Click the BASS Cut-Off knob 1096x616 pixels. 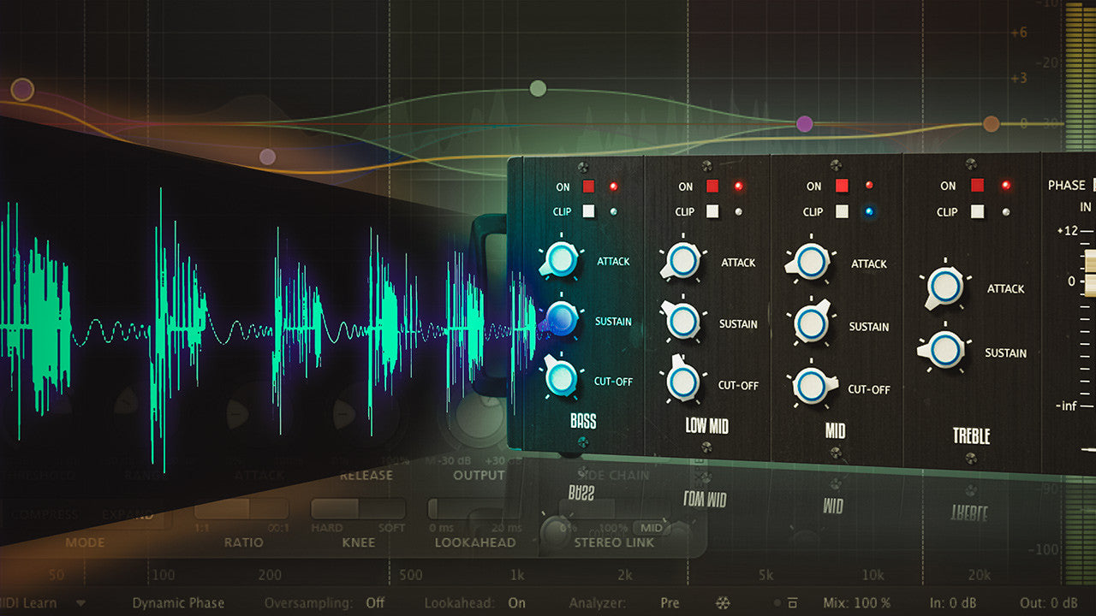coord(561,377)
